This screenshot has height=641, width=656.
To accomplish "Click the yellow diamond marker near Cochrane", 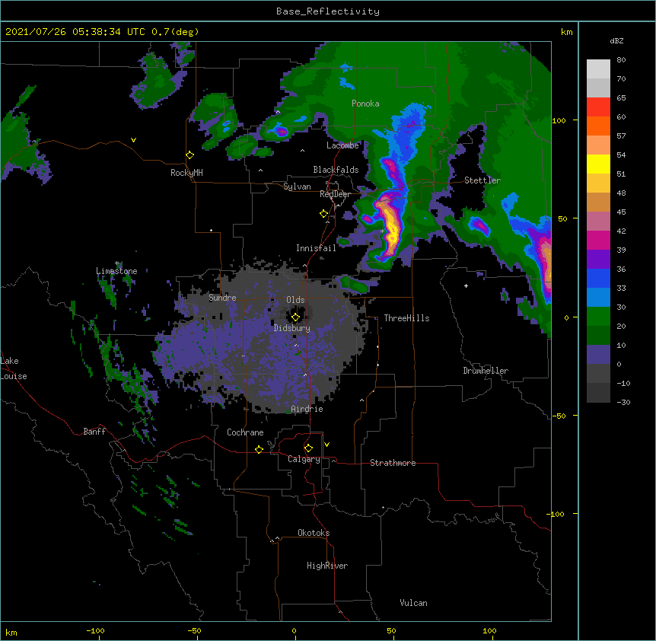I will coord(259,449).
